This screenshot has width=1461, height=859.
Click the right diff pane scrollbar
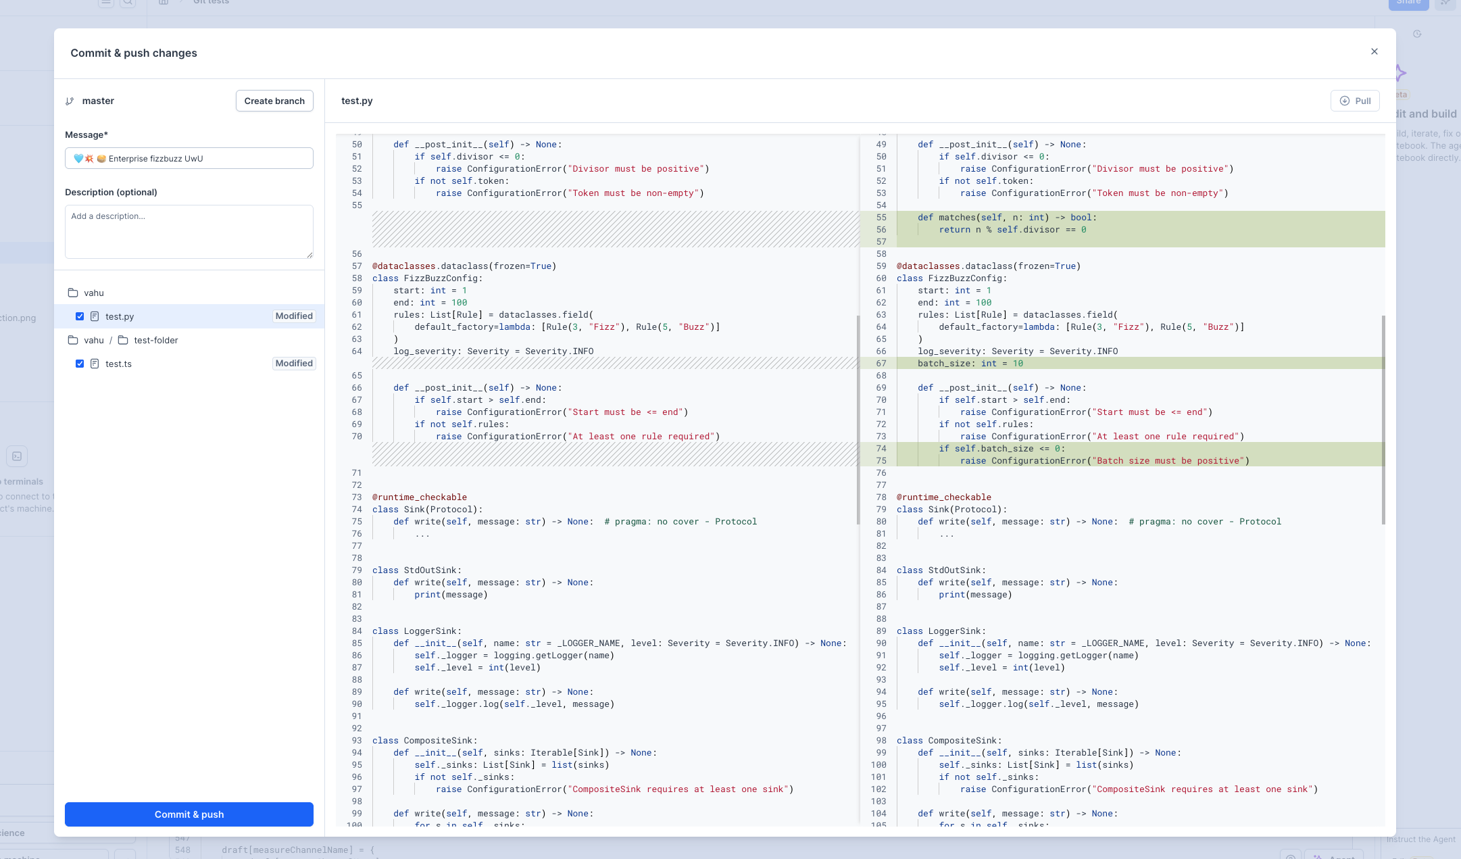tap(1383, 419)
